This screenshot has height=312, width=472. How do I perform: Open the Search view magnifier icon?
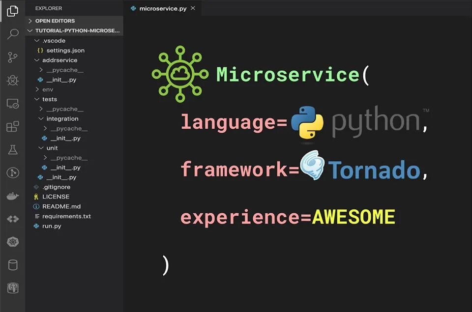(x=12, y=34)
